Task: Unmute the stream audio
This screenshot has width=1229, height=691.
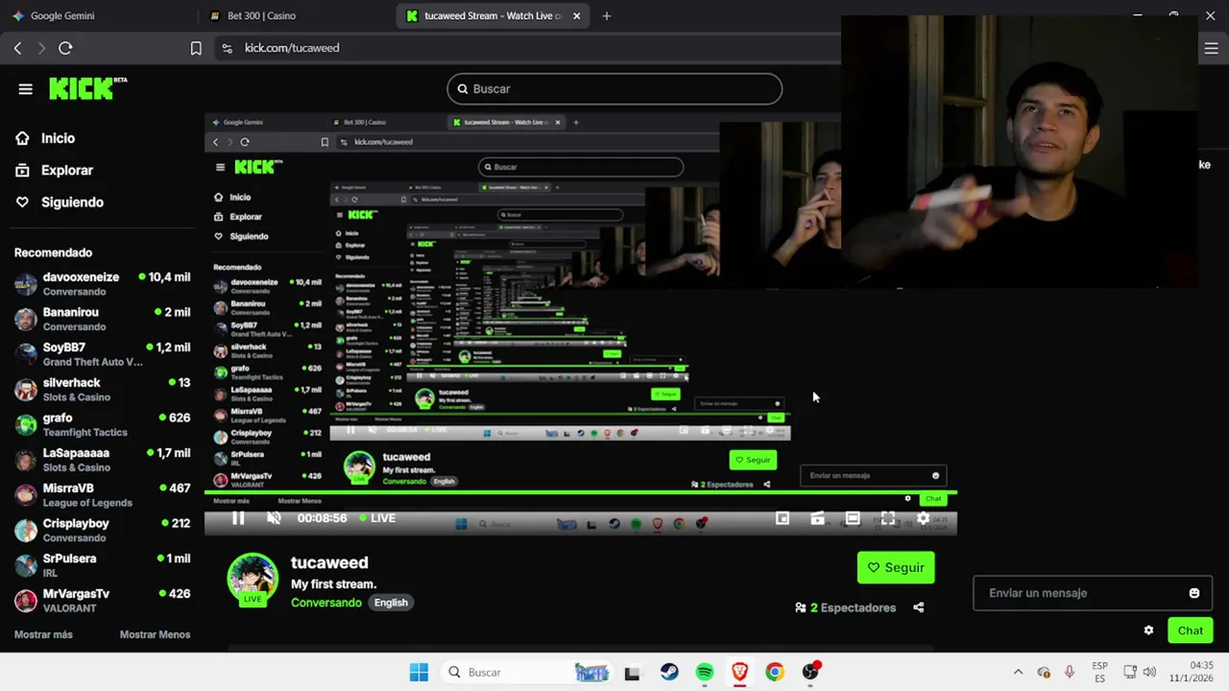Action: (274, 518)
